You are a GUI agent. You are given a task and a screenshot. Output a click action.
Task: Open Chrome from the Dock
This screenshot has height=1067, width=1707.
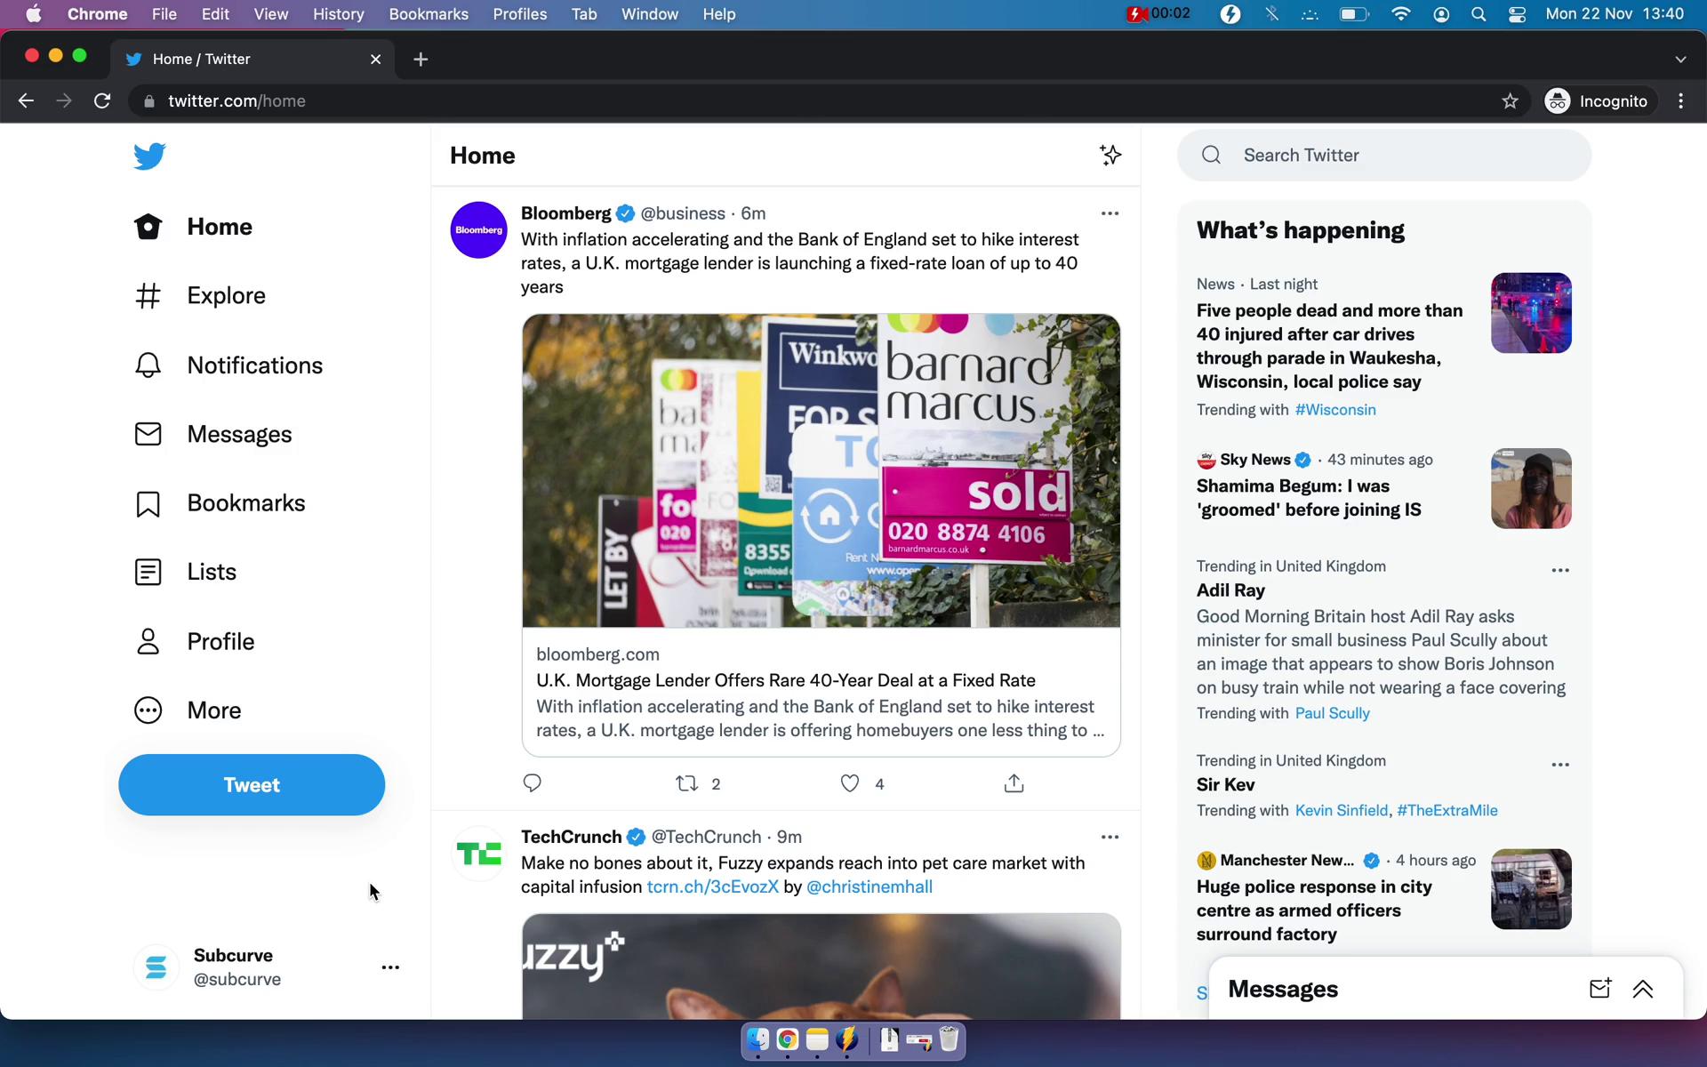pos(788,1039)
